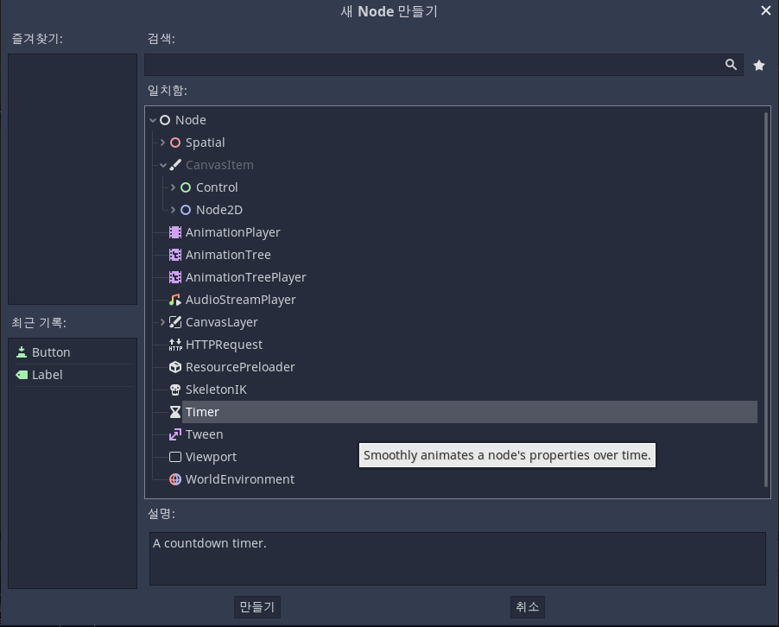Toggle the favorite star button
Image resolution: width=779 pixels, height=627 pixels.
pos(759,65)
